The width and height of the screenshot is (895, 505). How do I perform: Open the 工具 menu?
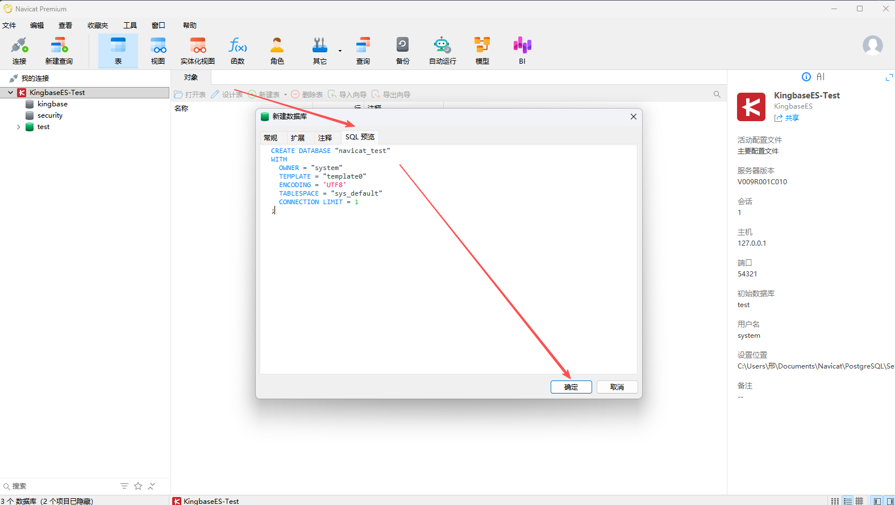(x=130, y=26)
